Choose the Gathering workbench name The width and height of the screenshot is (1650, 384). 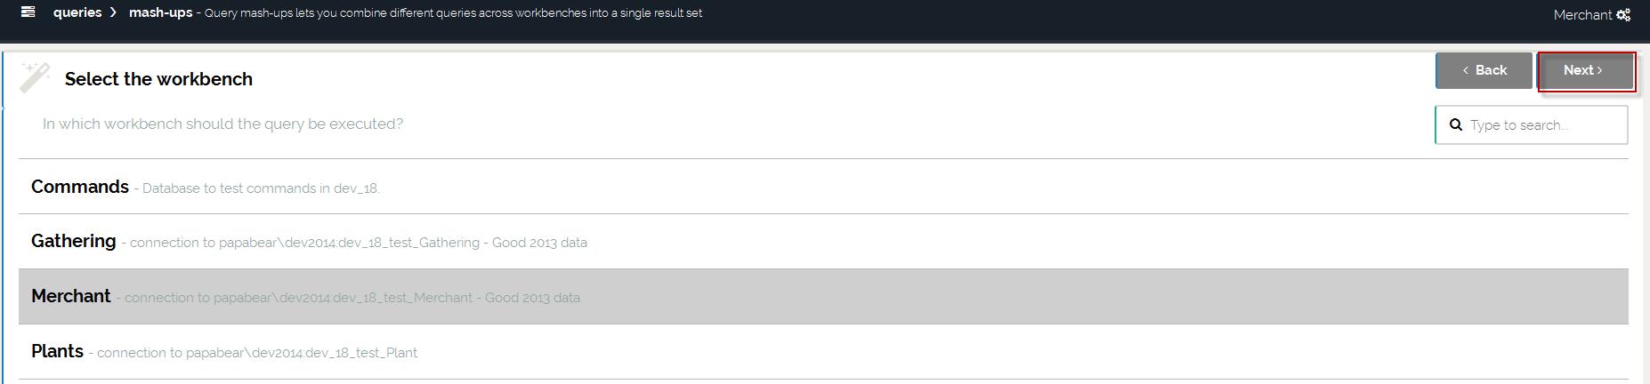tap(73, 241)
